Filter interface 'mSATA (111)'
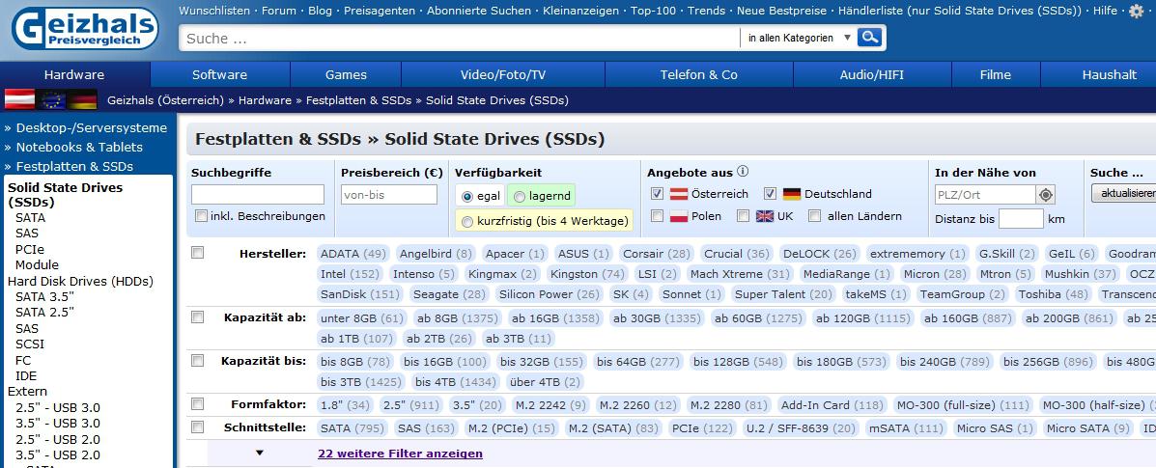Screen dimensions: 1156x468 click(905, 428)
